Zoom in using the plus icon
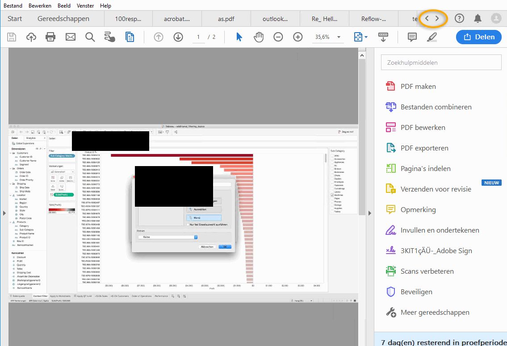Image resolution: width=507 pixels, height=346 pixels. (297, 37)
